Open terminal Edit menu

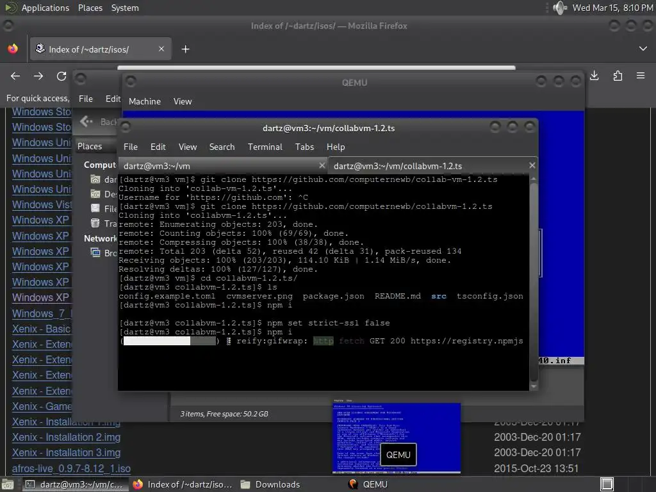tap(158, 147)
